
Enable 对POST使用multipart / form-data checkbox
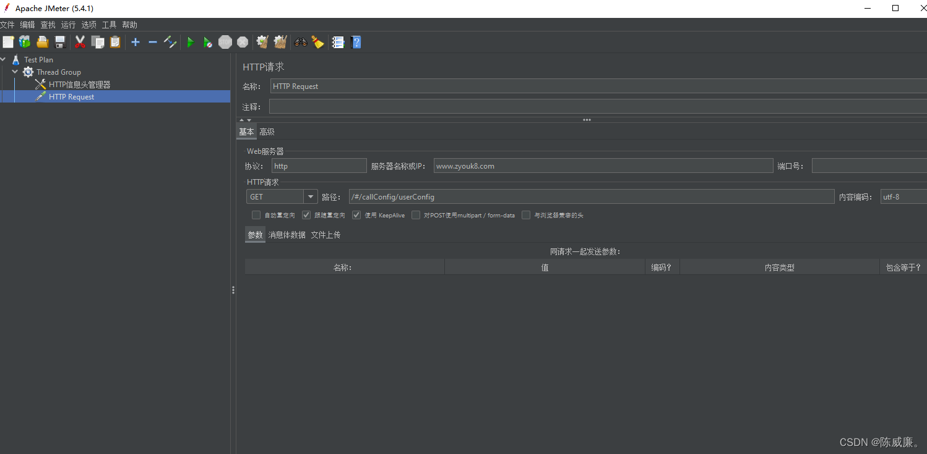coord(416,215)
